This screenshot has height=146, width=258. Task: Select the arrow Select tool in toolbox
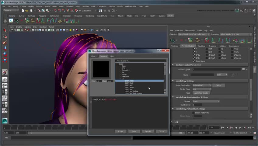coord(5,30)
